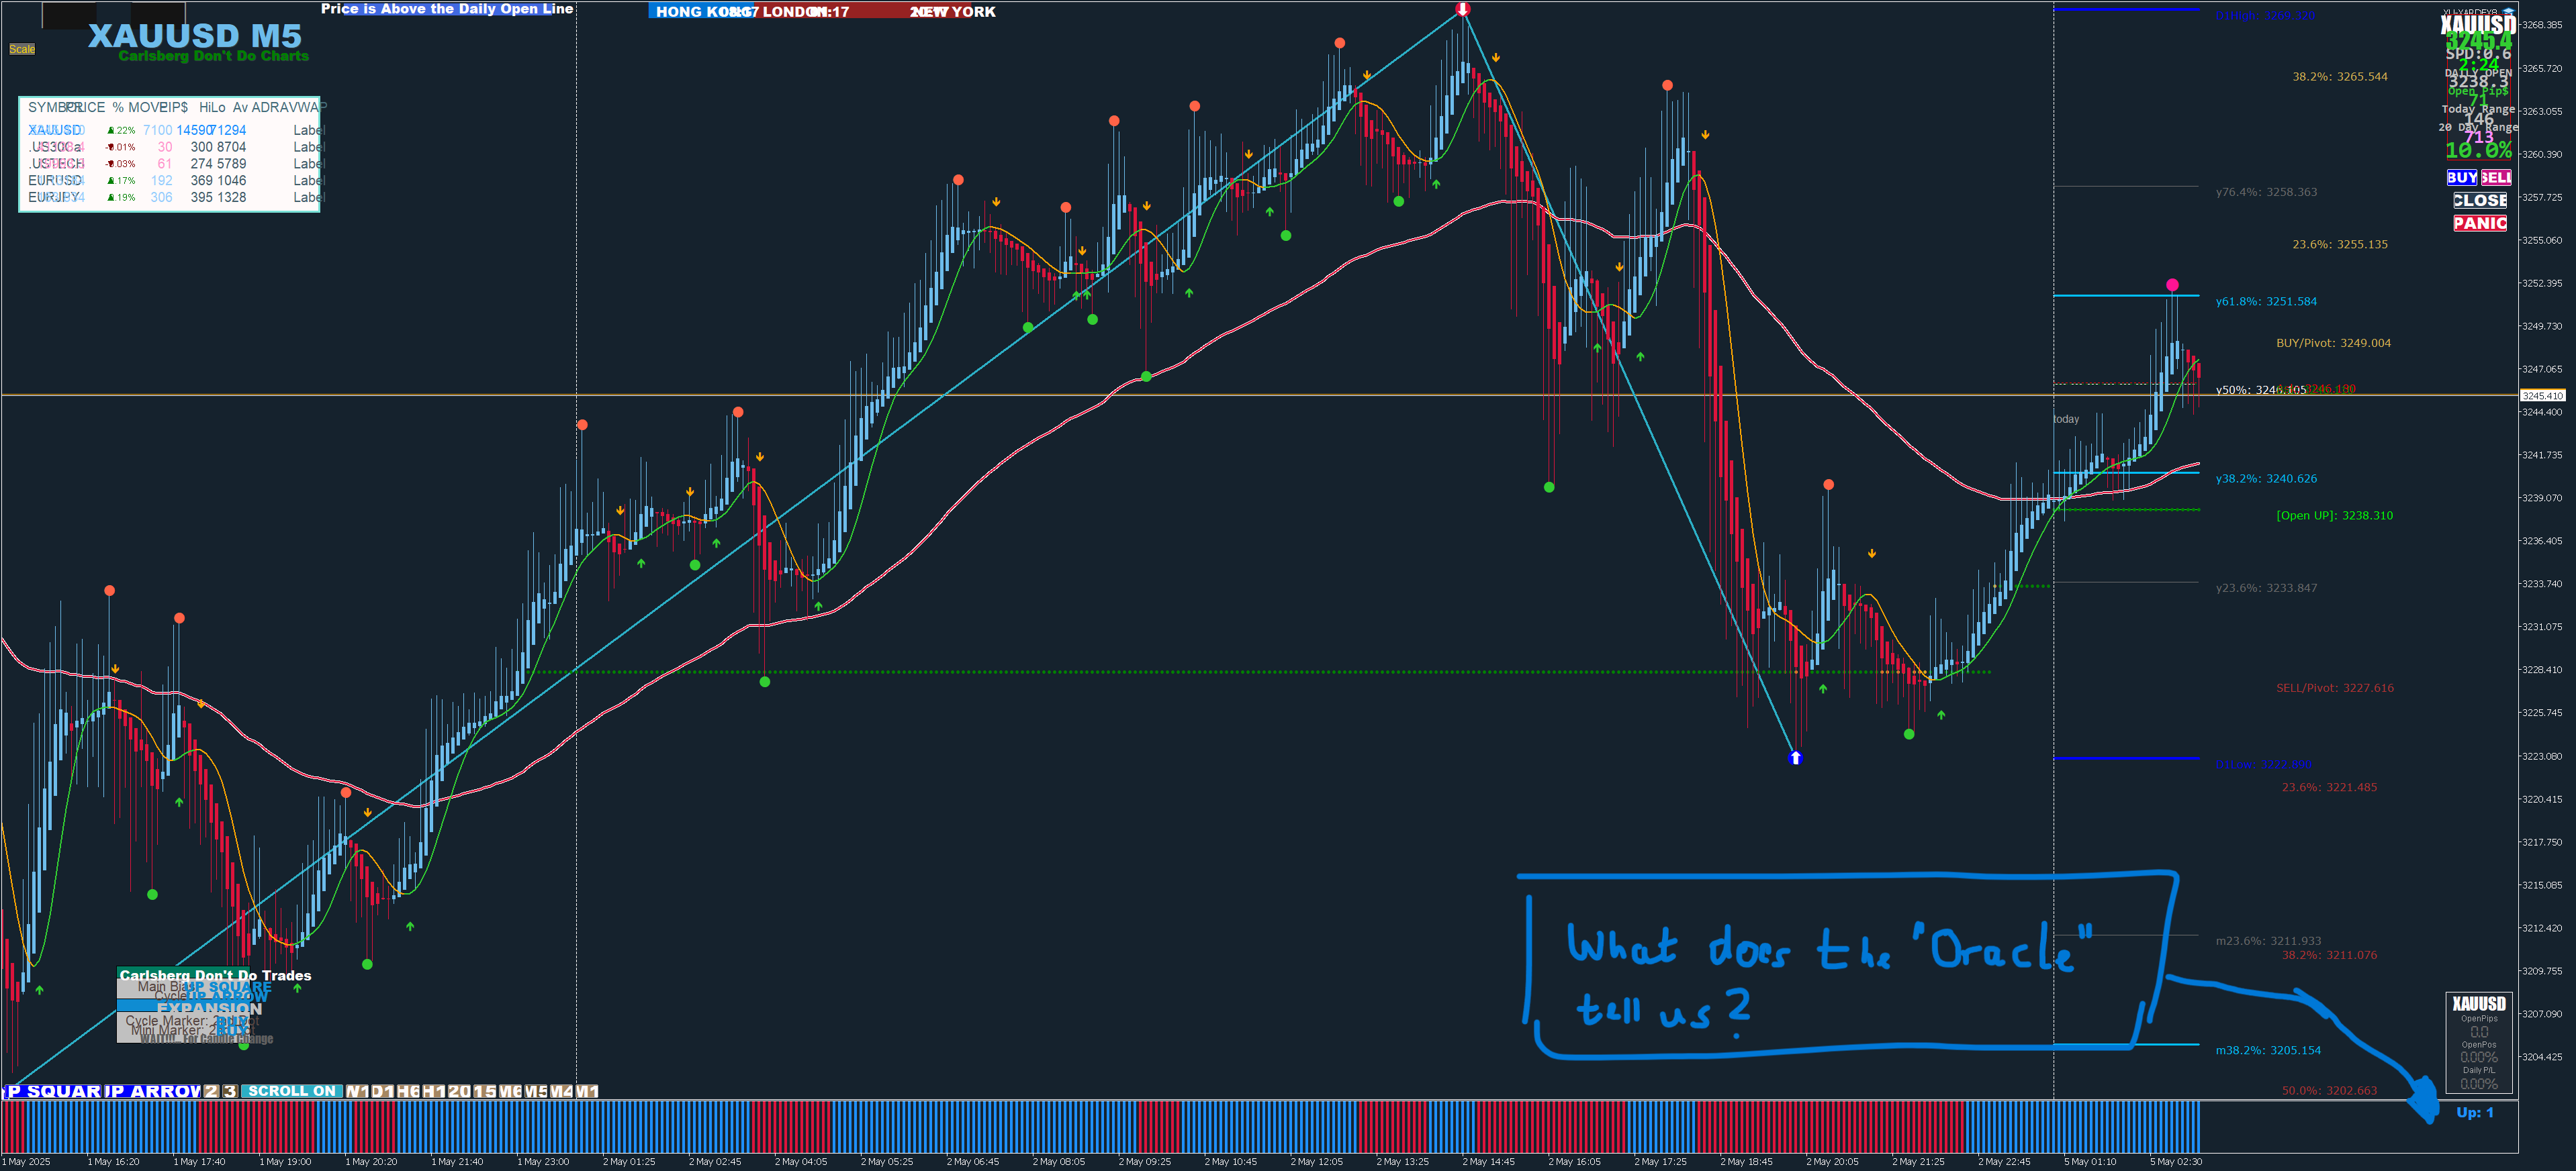Viewport: 2576px width, 1171px height.
Task: Toggle the SCROLL ON button
Action: coord(292,1091)
